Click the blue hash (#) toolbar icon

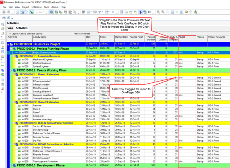click(x=113, y=12)
